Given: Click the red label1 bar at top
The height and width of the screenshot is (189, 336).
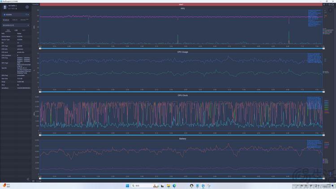Looking at the screenshot, I should (181, 4).
